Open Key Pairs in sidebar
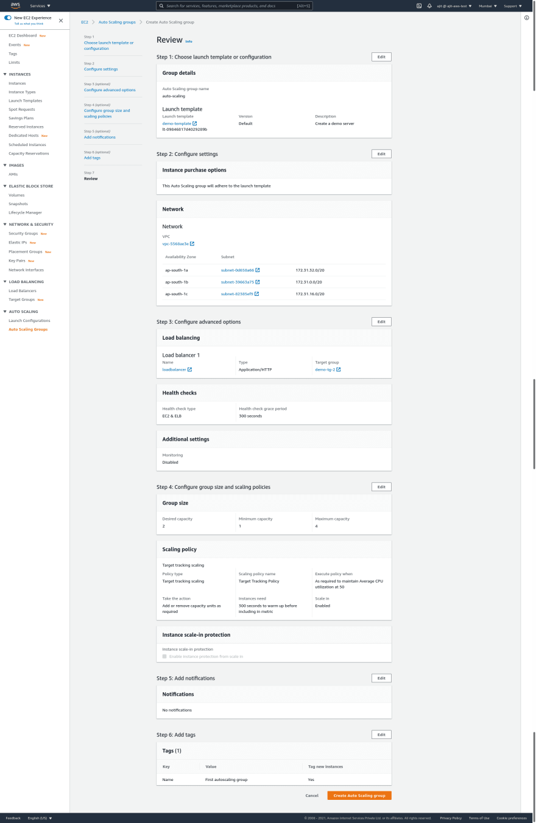536x823 pixels. [17, 261]
